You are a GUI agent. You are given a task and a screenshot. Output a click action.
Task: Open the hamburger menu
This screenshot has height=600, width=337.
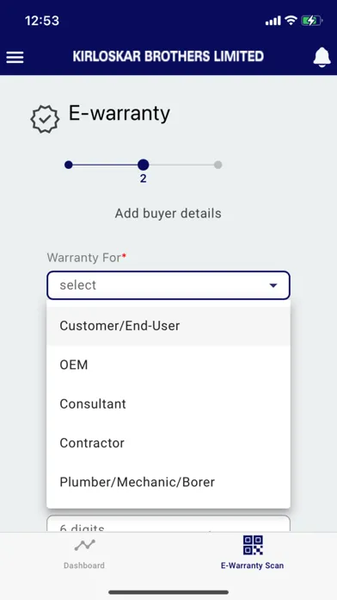click(15, 58)
